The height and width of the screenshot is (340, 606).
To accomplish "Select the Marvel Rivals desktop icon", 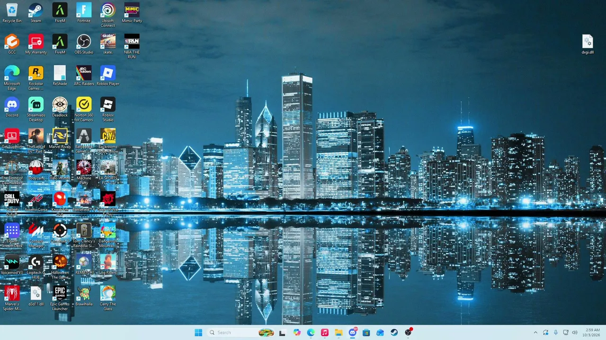I will (x=60, y=139).
